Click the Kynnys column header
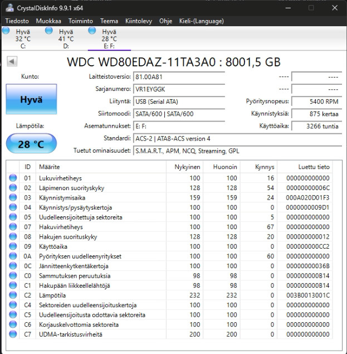Viewport: 347px width, 354px height. coord(258,167)
